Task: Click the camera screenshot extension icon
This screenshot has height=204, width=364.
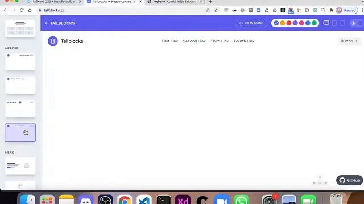Action: [275, 10]
